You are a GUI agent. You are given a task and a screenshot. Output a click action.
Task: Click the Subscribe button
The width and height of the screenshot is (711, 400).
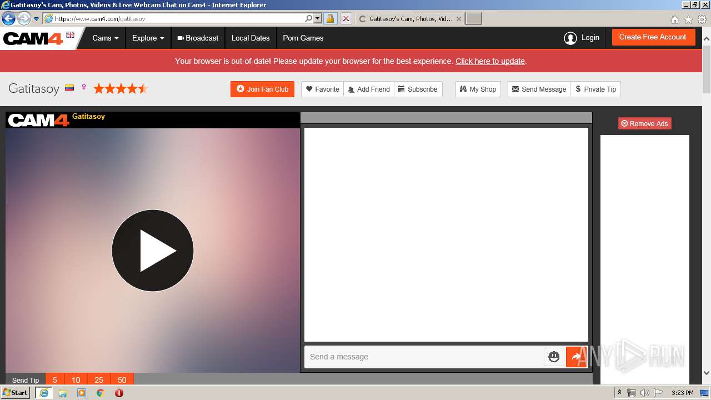(x=418, y=89)
